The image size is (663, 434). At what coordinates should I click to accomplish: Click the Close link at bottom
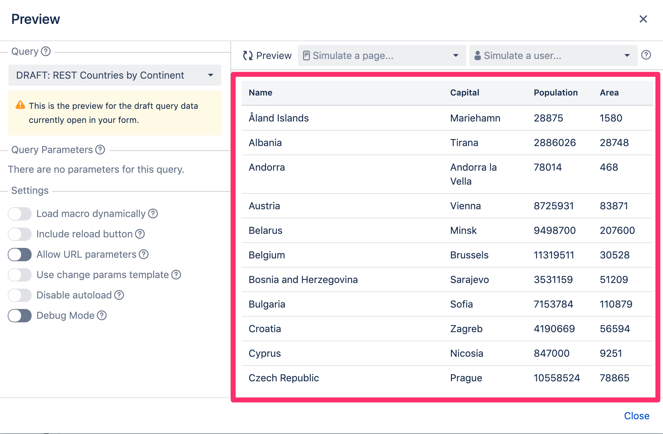636,416
